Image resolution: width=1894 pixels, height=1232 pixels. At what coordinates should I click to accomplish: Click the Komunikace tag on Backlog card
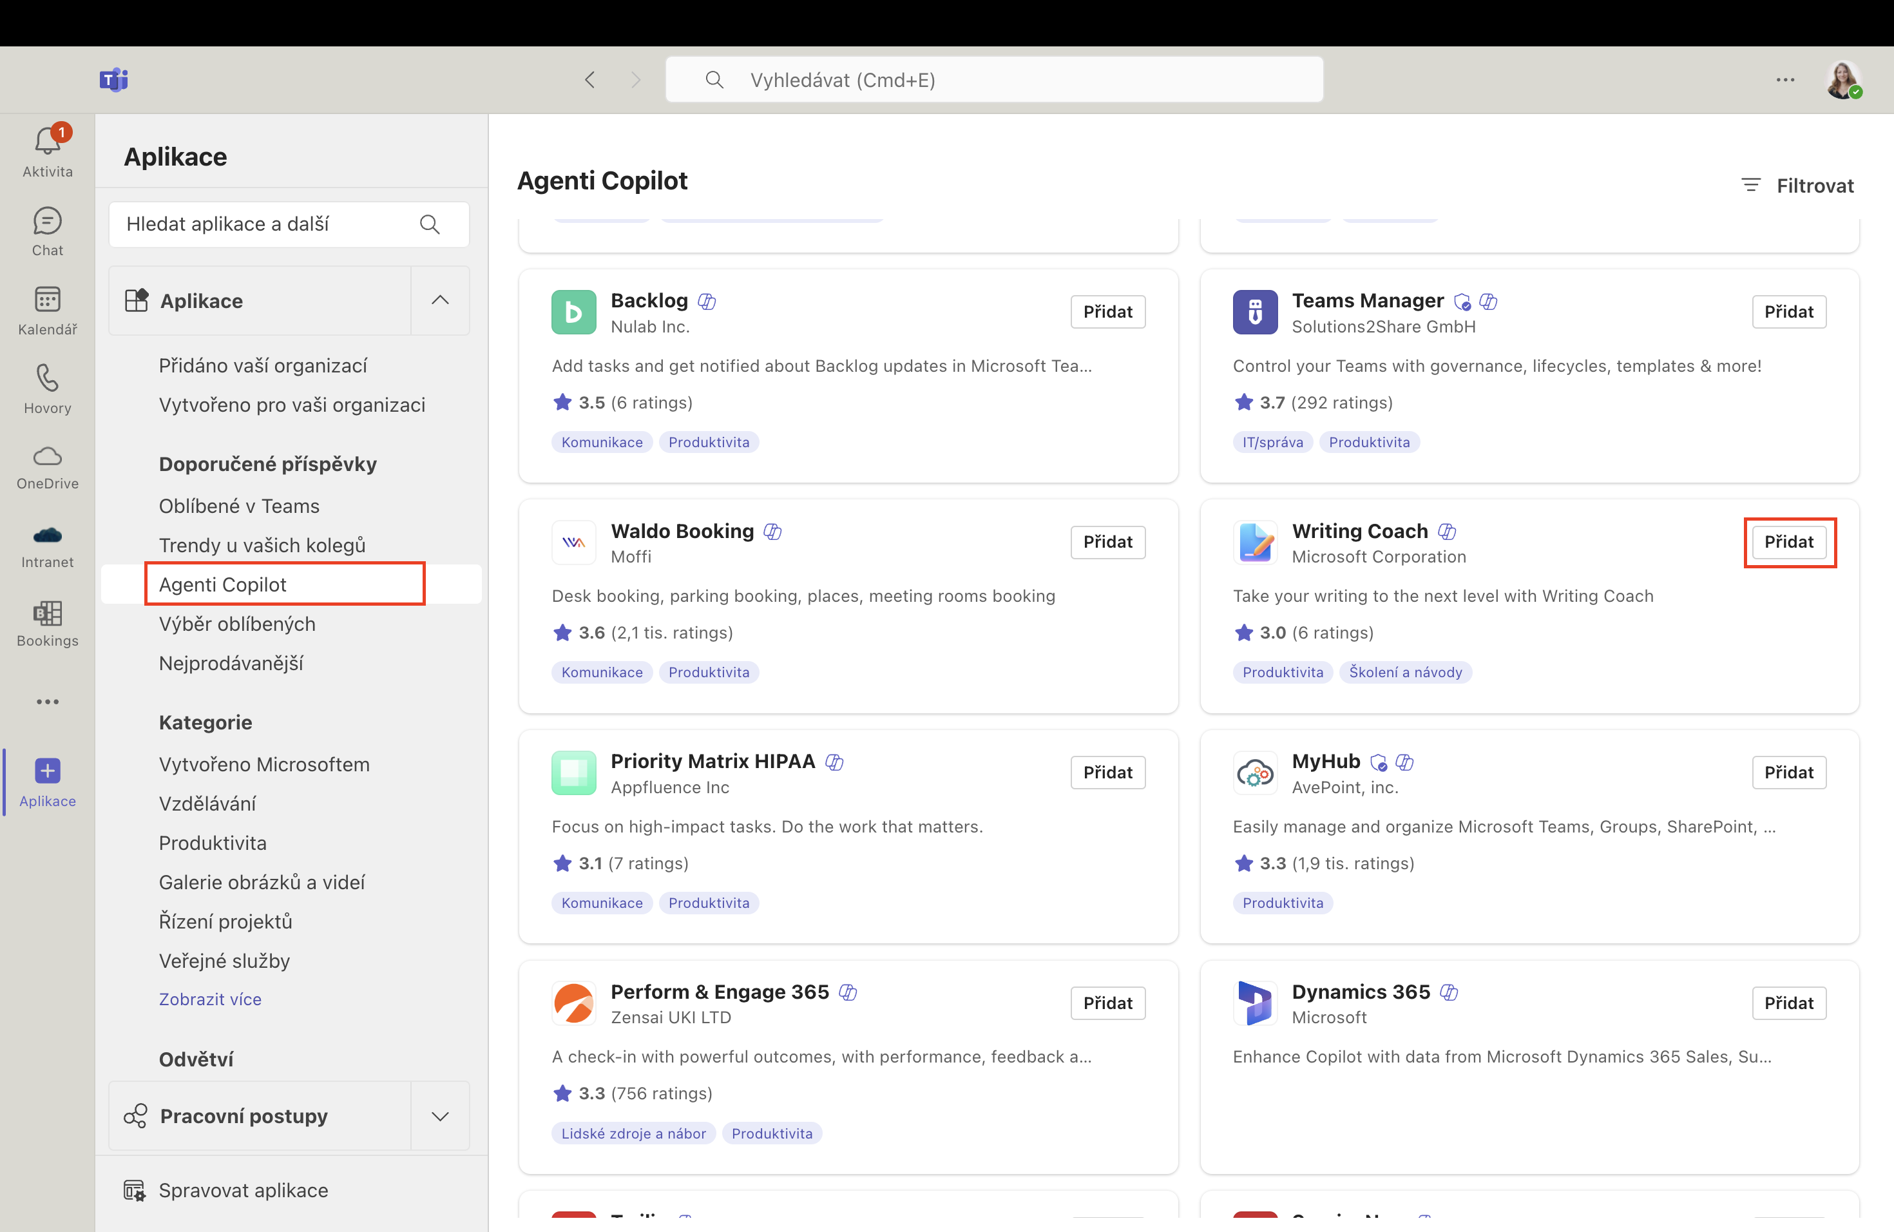pos(602,443)
